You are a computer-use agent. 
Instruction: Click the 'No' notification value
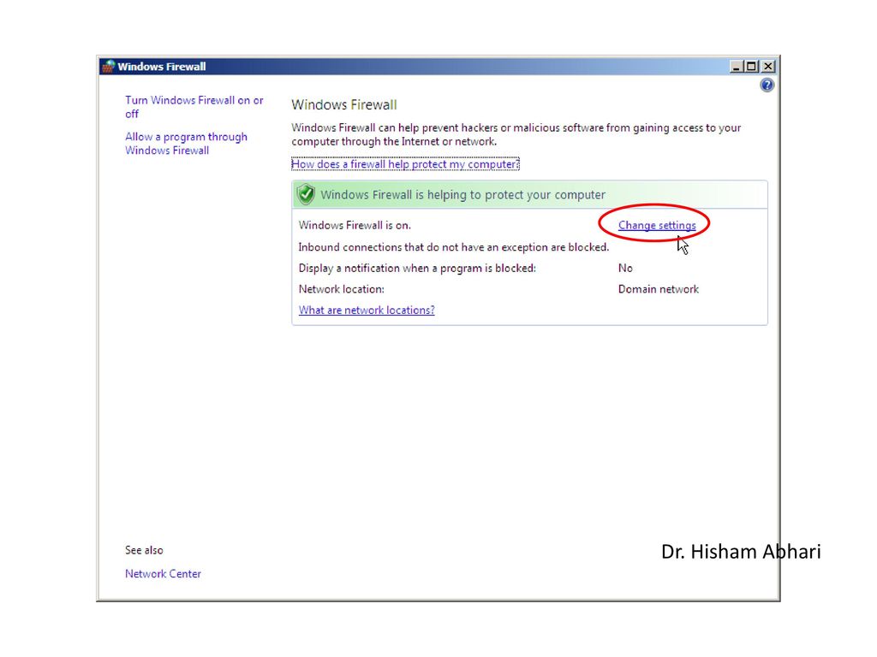(625, 268)
